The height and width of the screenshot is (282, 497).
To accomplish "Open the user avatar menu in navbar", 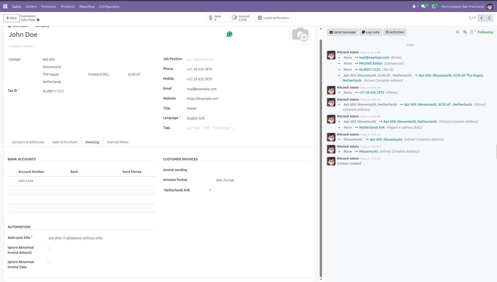I will (490, 6).
